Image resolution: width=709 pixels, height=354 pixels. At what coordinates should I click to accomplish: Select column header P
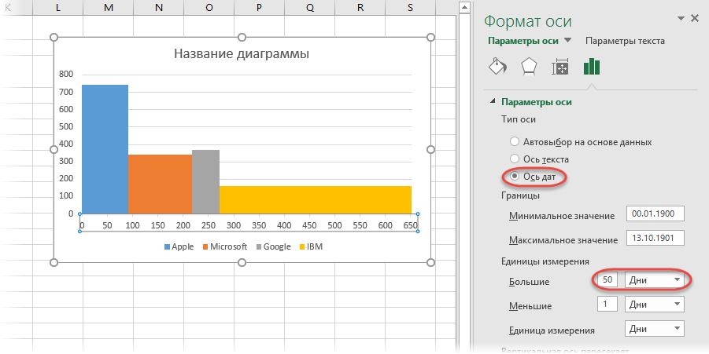point(259,8)
